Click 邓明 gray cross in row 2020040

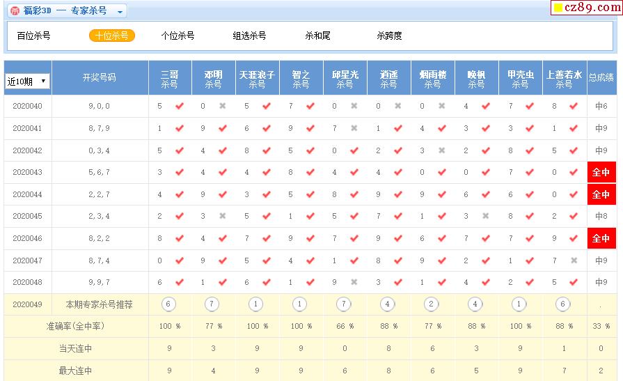[x=223, y=107]
